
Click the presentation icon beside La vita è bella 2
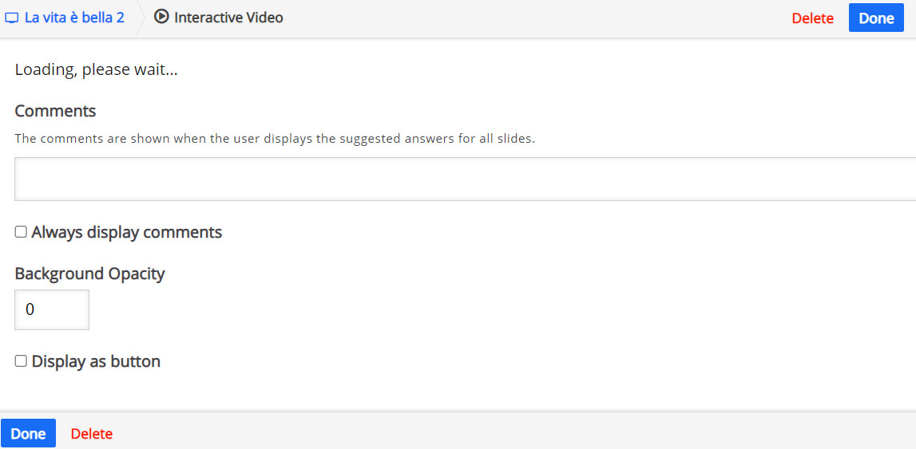click(12, 18)
